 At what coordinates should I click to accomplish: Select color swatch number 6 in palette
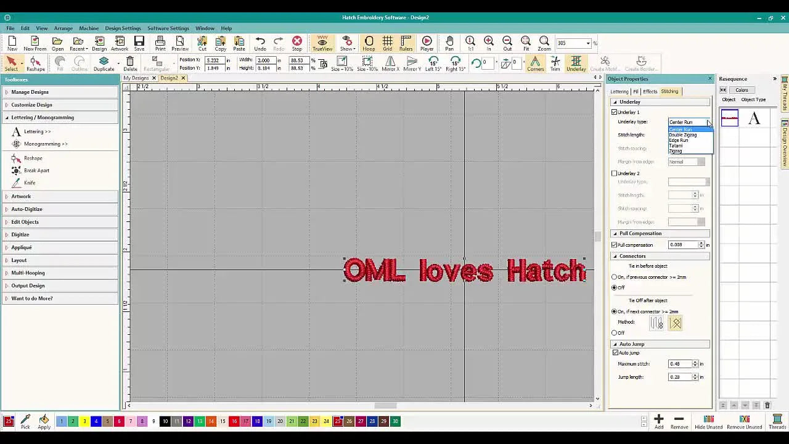[x=119, y=421]
